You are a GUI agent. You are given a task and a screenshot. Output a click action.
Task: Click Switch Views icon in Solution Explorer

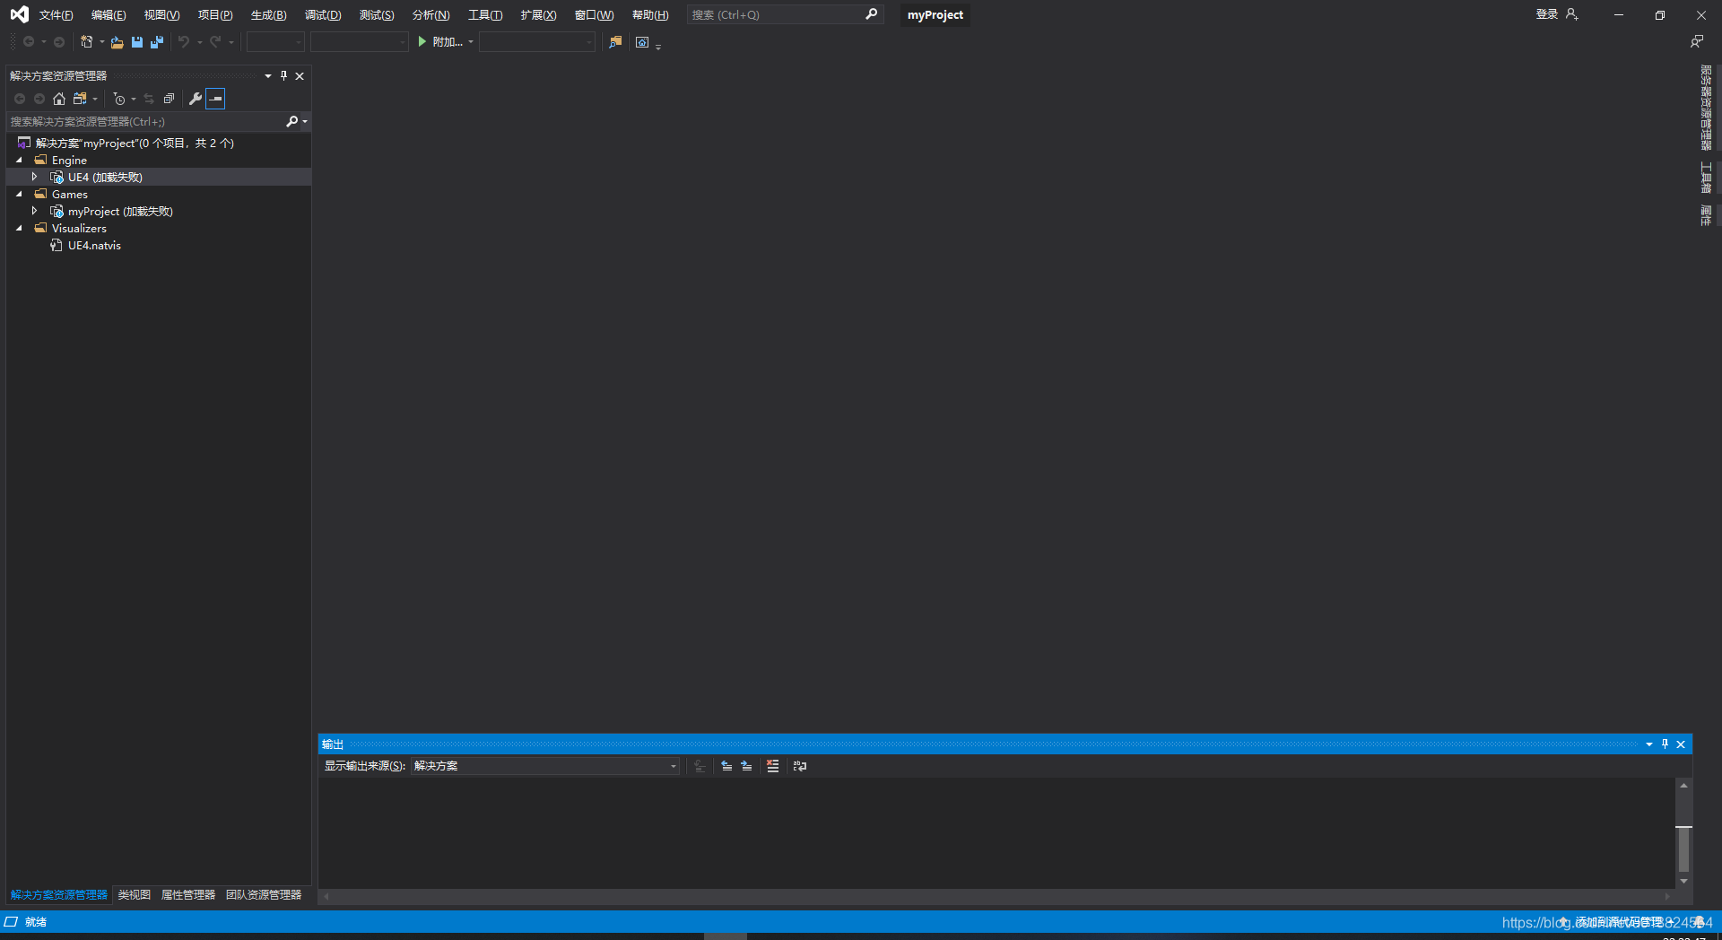click(80, 99)
